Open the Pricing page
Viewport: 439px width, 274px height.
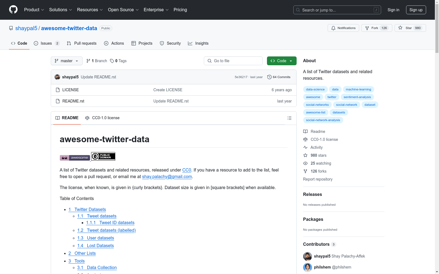(x=180, y=10)
